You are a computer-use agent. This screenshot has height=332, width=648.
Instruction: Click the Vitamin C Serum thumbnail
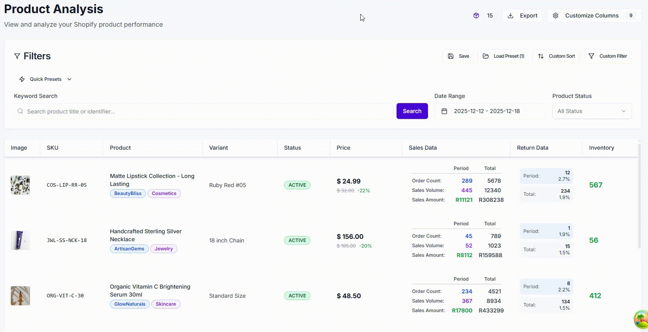tap(20, 296)
